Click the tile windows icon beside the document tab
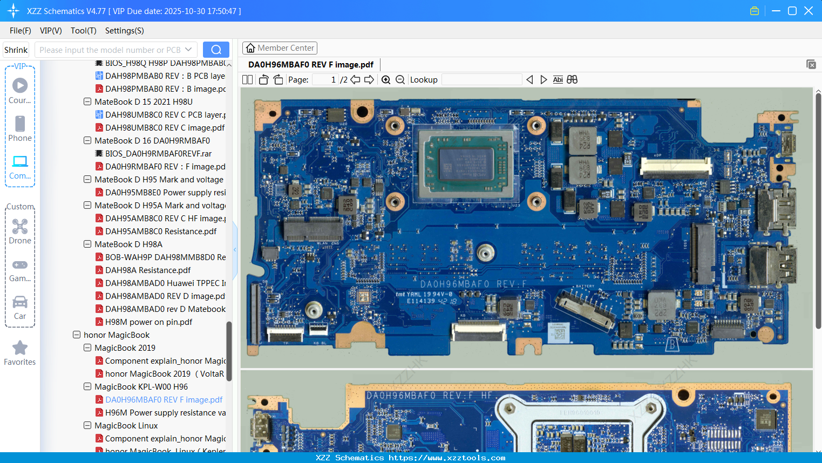 pos(811,64)
